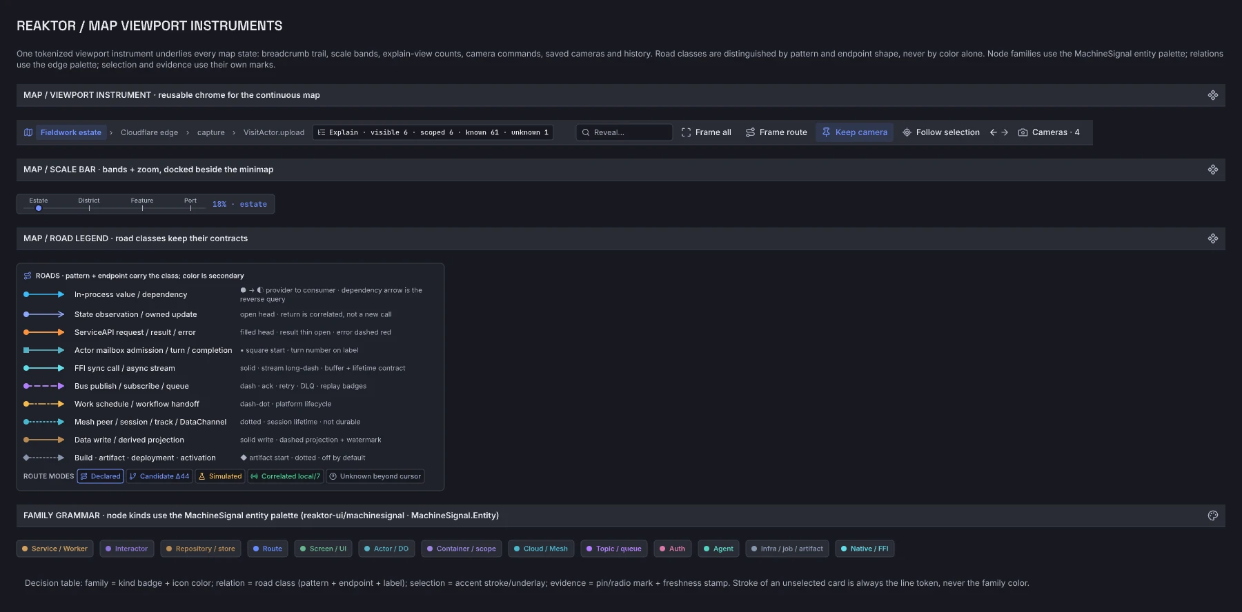The image size is (1242, 612).
Task: Click the component icon on Scale Bar header
Action: [x=1213, y=170]
